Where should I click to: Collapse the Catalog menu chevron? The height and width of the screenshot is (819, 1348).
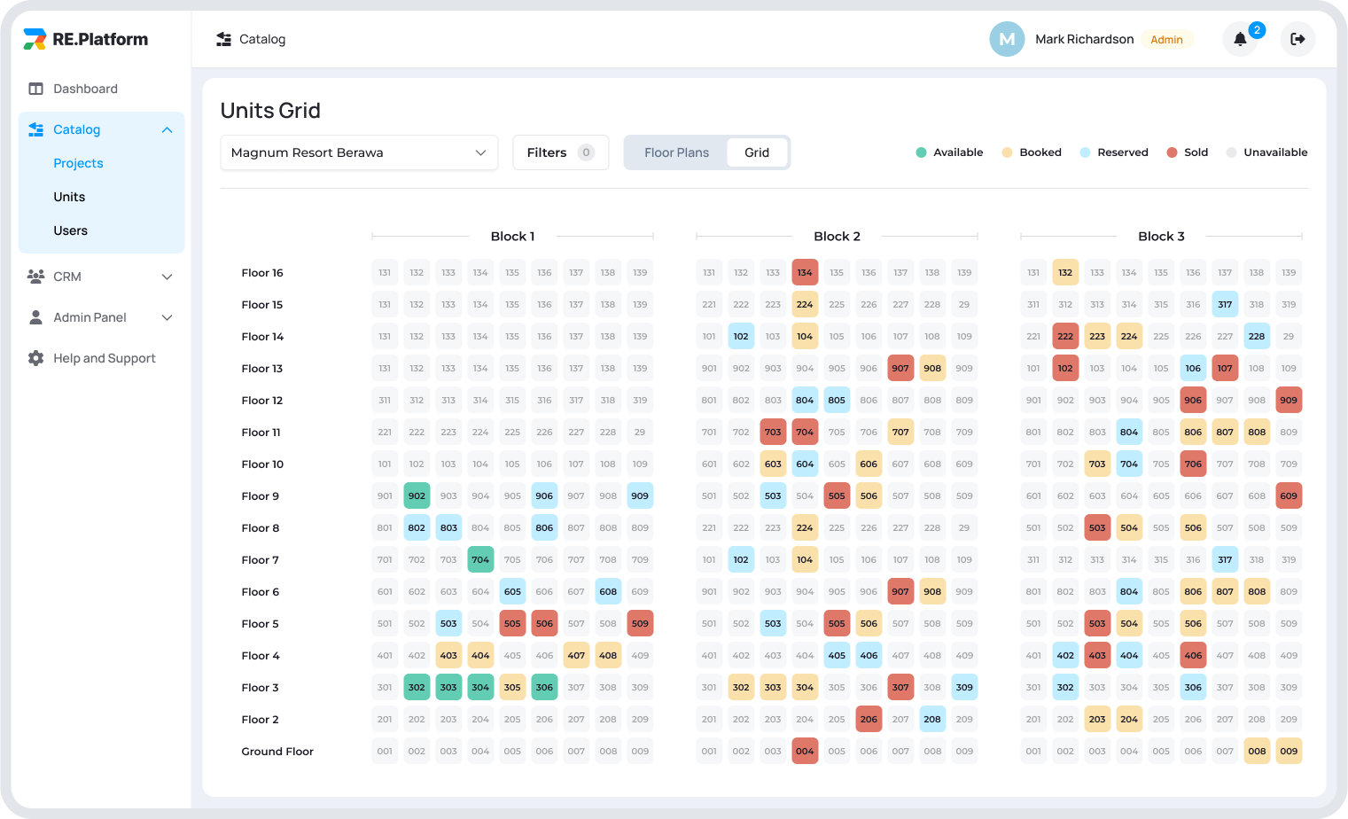[x=167, y=129]
